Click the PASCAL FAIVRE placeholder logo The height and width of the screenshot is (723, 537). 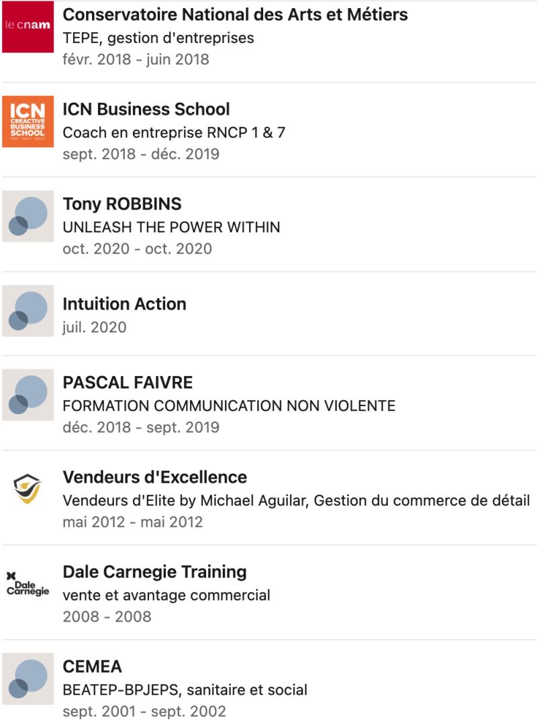pos(28,395)
